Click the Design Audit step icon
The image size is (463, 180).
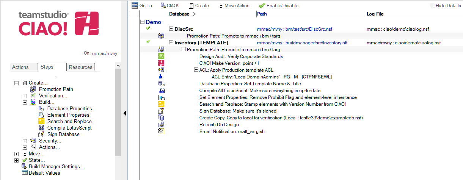pyautogui.click(x=161, y=56)
